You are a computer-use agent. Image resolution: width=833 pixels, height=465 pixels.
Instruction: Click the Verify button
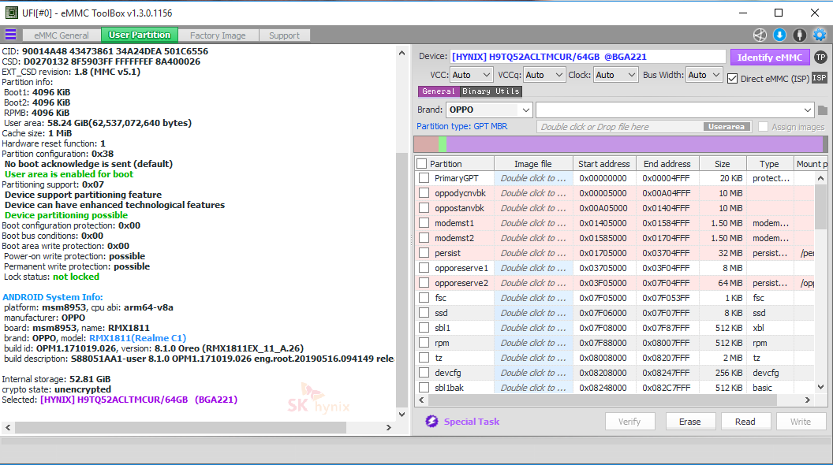click(x=629, y=422)
